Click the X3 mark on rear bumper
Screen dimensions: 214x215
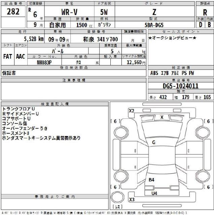132,199
